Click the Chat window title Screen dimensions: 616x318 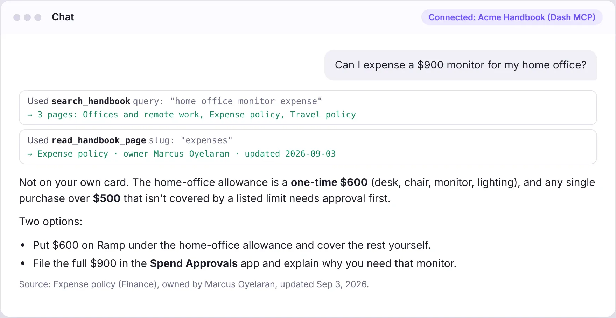pos(63,17)
